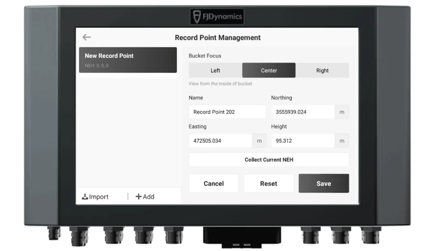Tap the Easting unit 'm' box

[x=259, y=141]
